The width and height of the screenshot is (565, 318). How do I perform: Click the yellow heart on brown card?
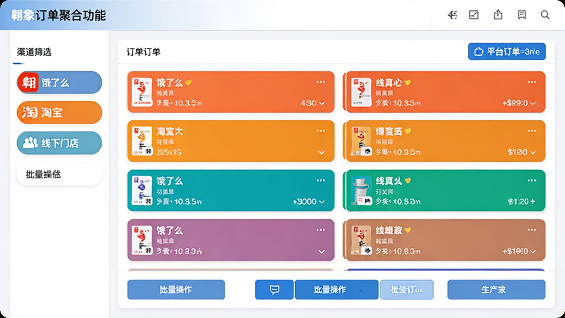tap(408, 230)
